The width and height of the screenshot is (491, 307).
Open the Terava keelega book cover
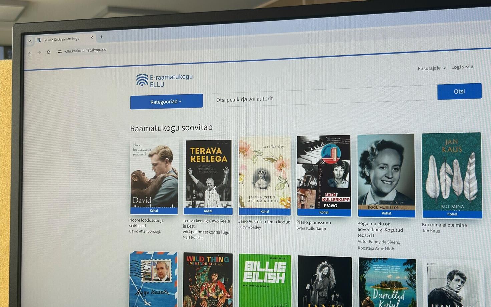click(208, 177)
